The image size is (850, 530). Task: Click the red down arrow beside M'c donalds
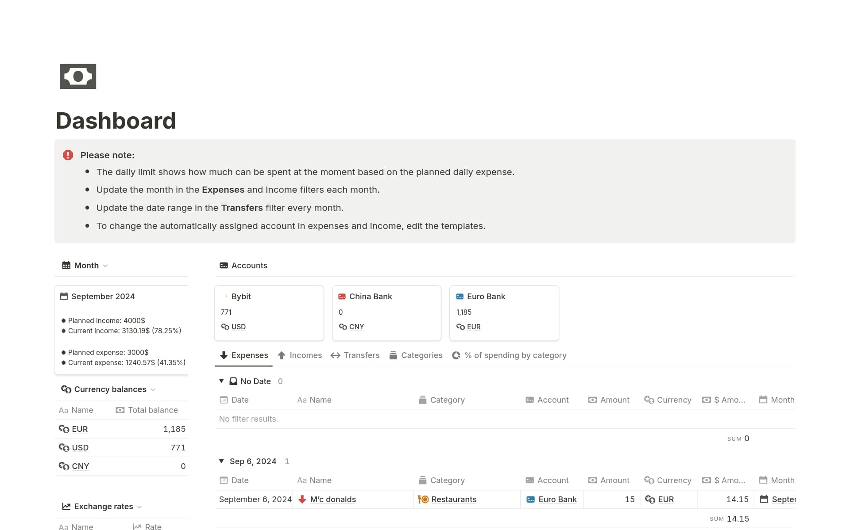[x=302, y=499]
